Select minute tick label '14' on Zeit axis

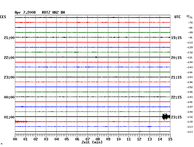click(160, 139)
